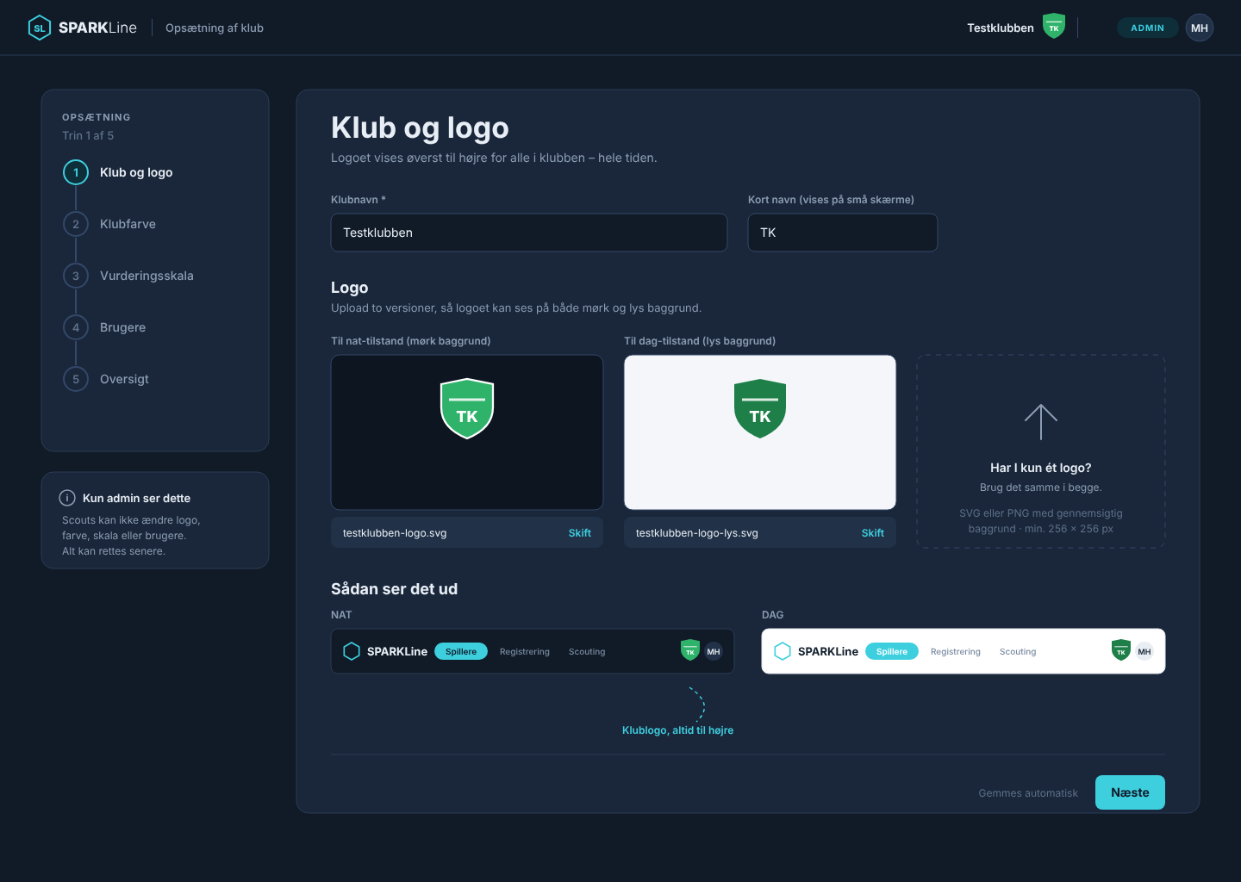
Task: Click the ADMIN badge in the header
Action: click(x=1147, y=28)
